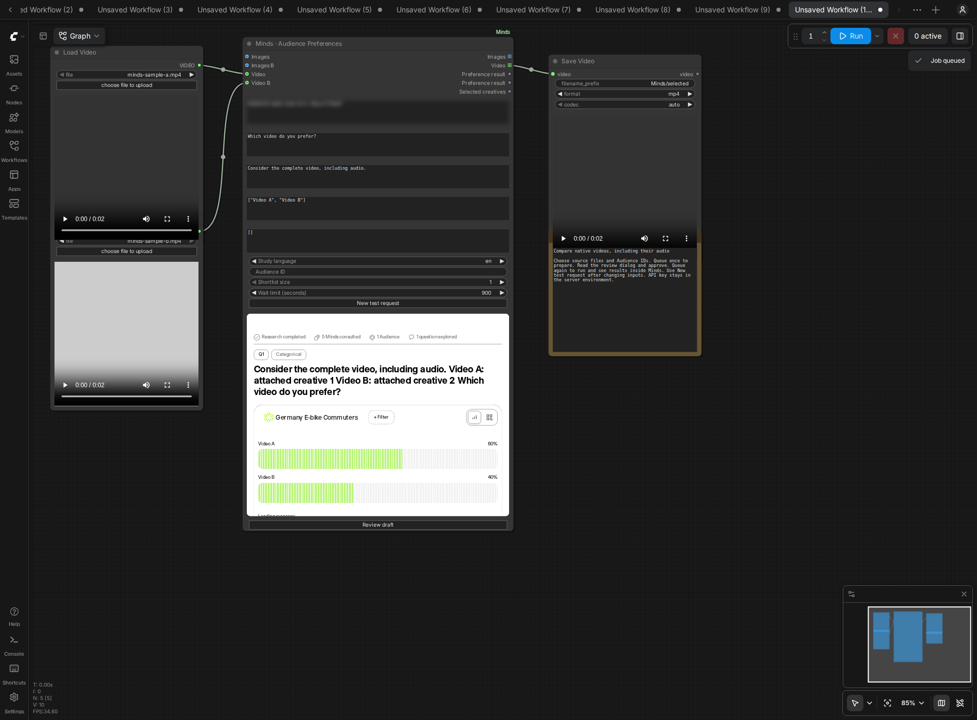Show keyboard Shortcuts panel
The image size is (977, 720).
(x=14, y=674)
